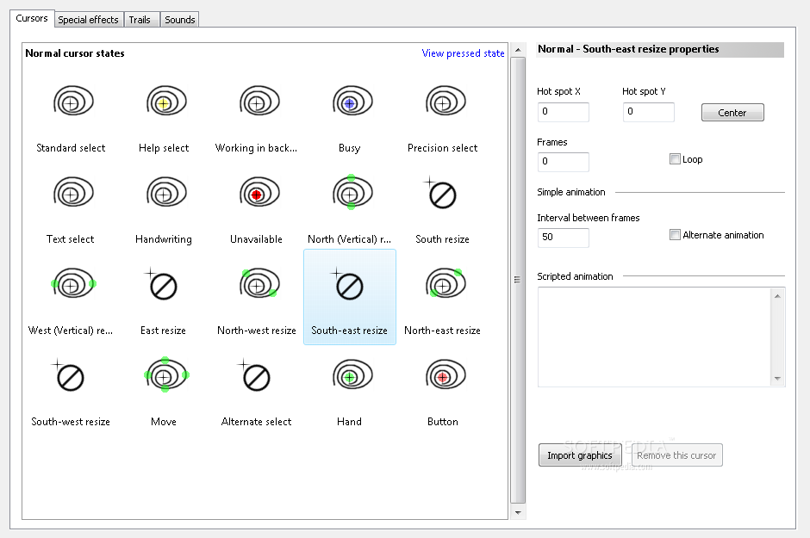The width and height of the screenshot is (810, 538).
Task: Click the cursor list scrollbar down arrow
Action: coord(518,512)
